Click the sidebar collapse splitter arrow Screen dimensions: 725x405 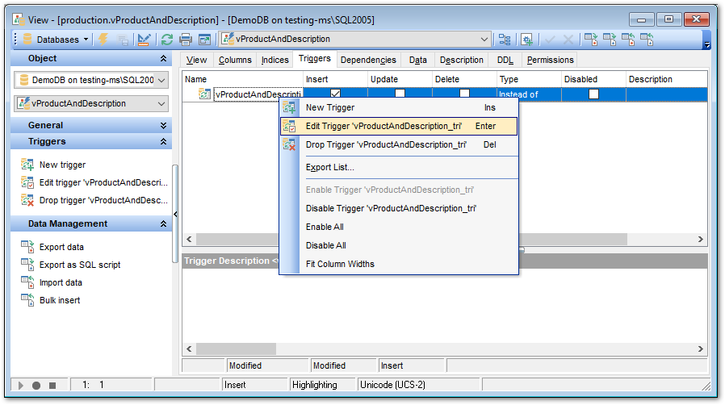point(175,215)
